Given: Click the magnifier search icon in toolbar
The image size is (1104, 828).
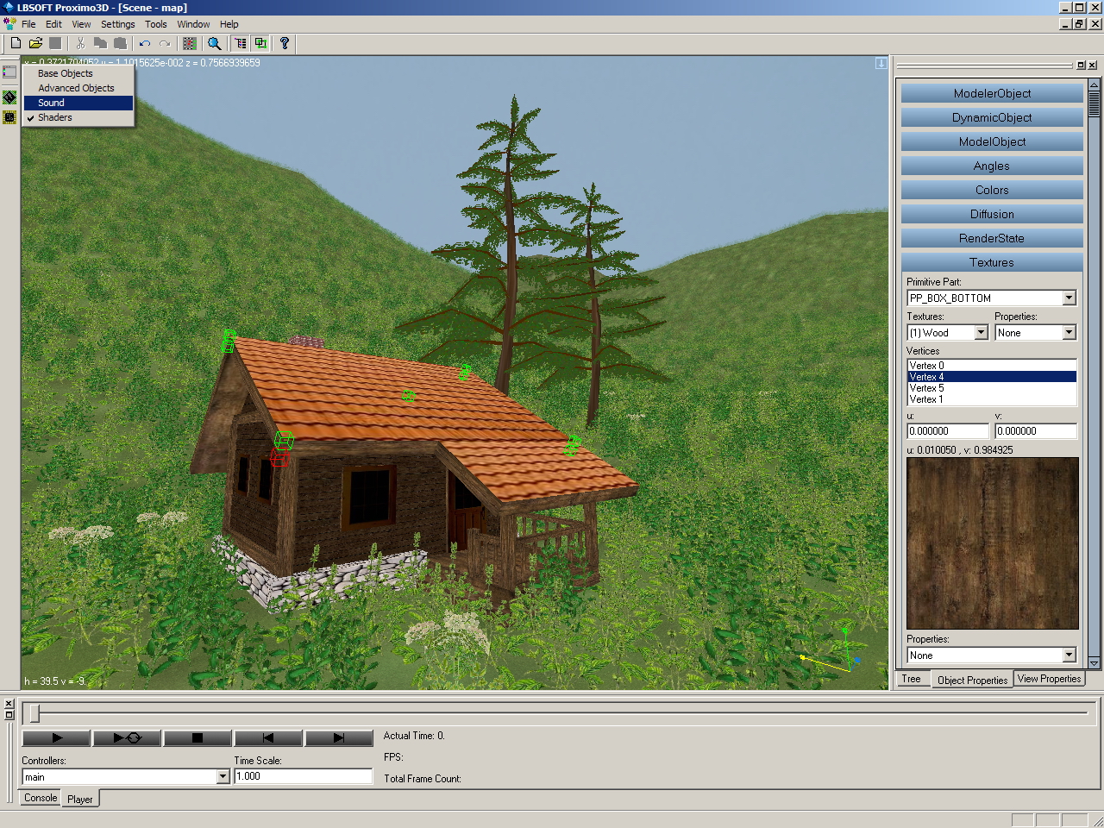Looking at the screenshot, I should click(215, 43).
